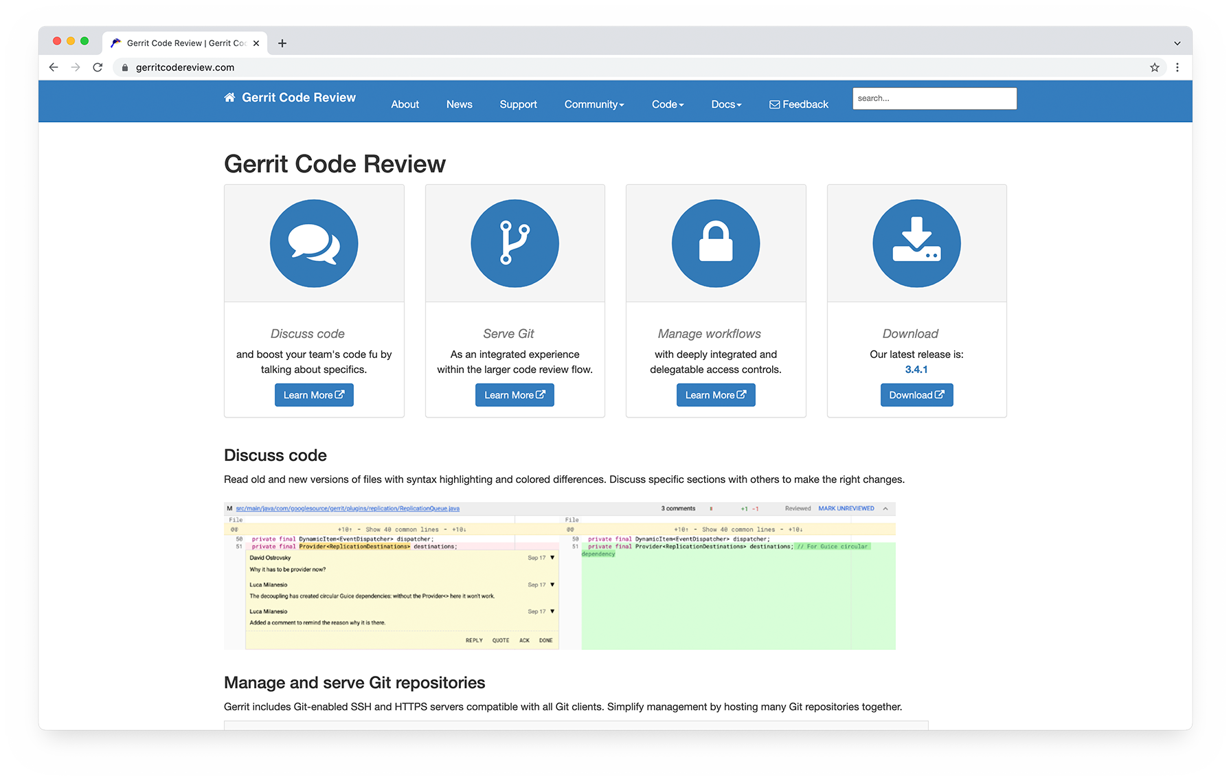Viewport: 1231px width, 781px height.
Task: Click the 'Serve Git' card title
Action: coord(508,334)
